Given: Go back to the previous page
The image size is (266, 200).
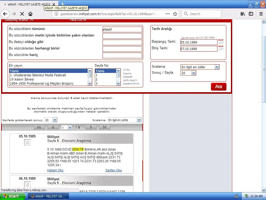Looking at the screenshot, I should coord(5,14).
